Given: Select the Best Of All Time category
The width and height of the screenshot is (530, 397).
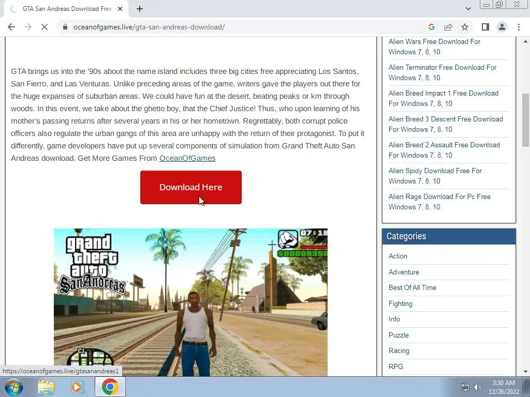Looking at the screenshot, I should click(413, 287).
